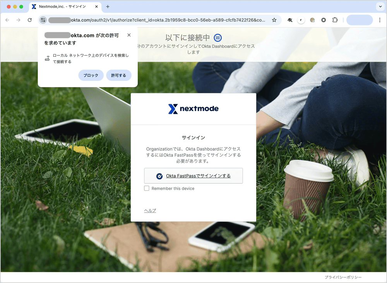Click the macOS green fullscreen button
This screenshot has height=283, width=387.
click(21, 7)
